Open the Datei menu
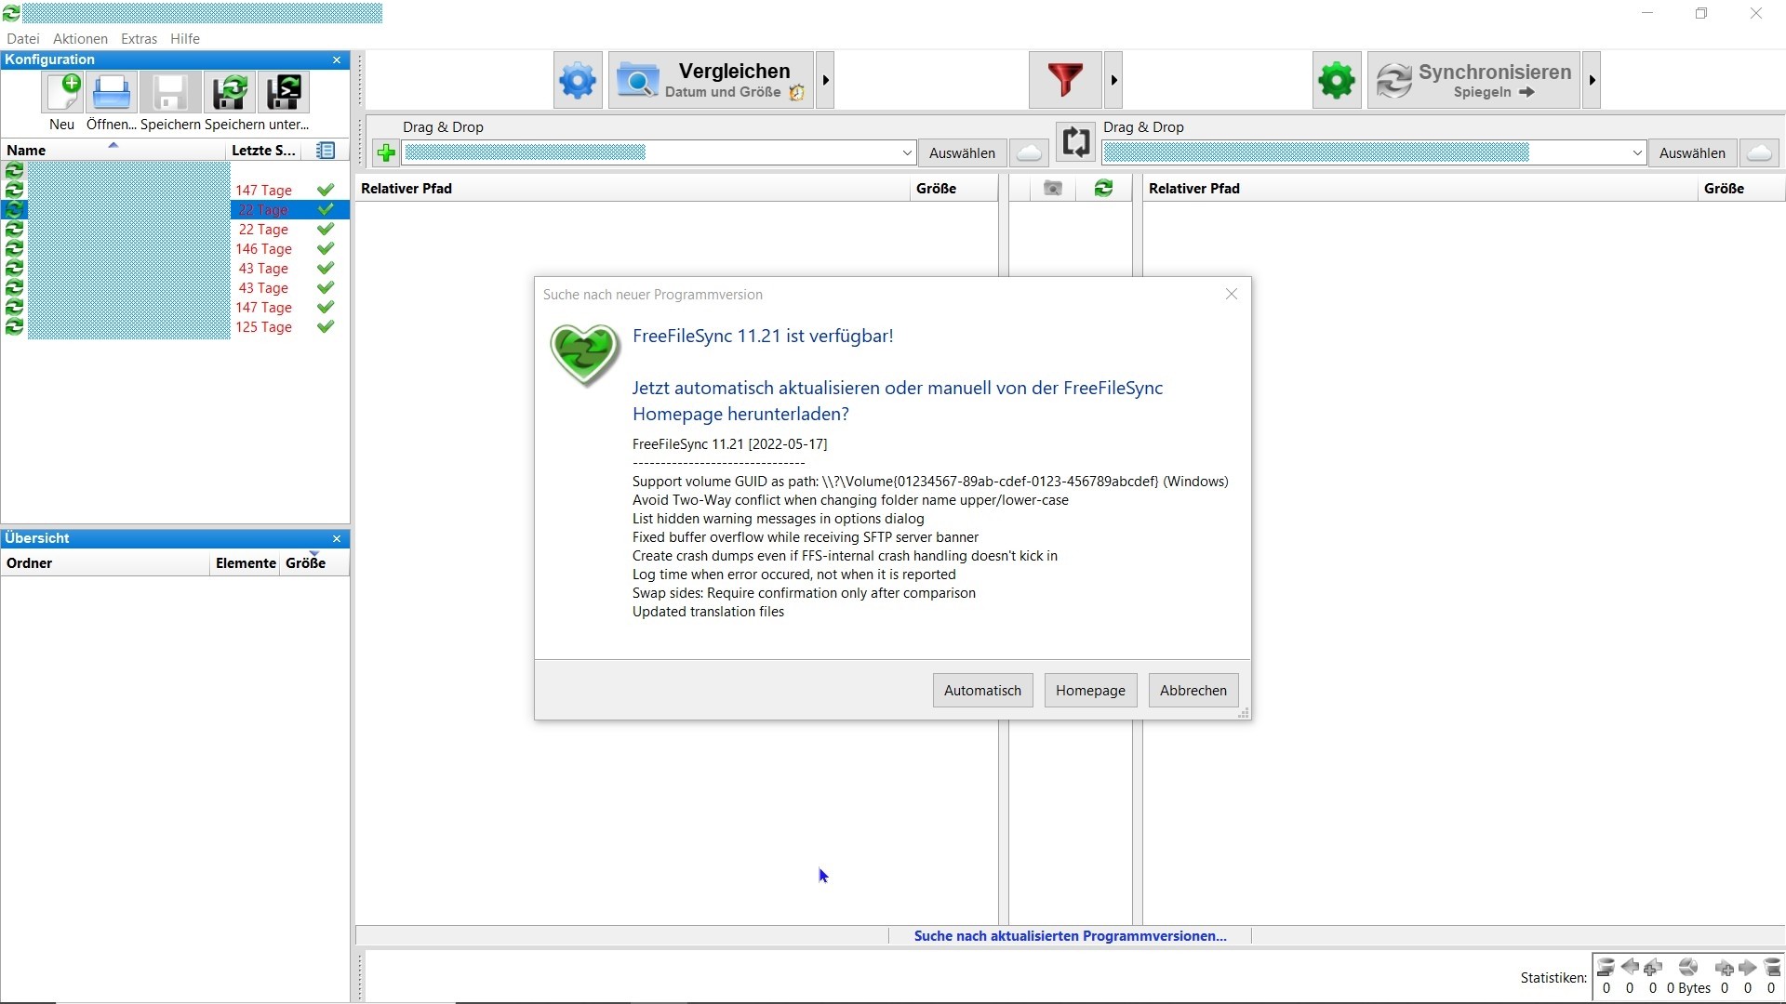Viewport: 1786px width, 1004px height. (23, 39)
